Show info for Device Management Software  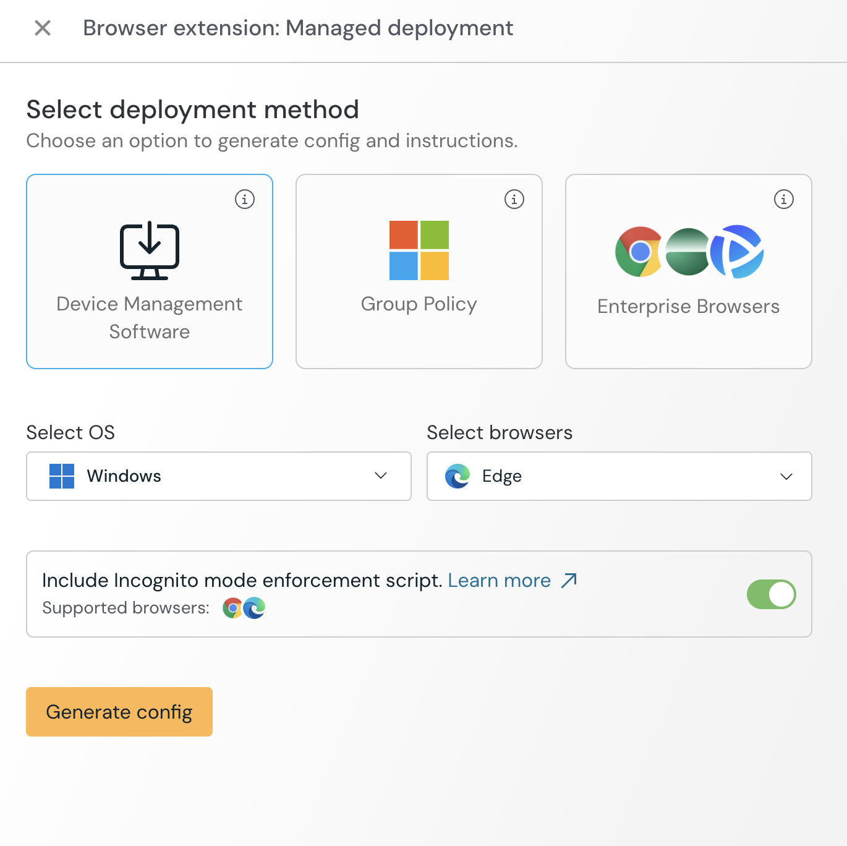point(245,199)
